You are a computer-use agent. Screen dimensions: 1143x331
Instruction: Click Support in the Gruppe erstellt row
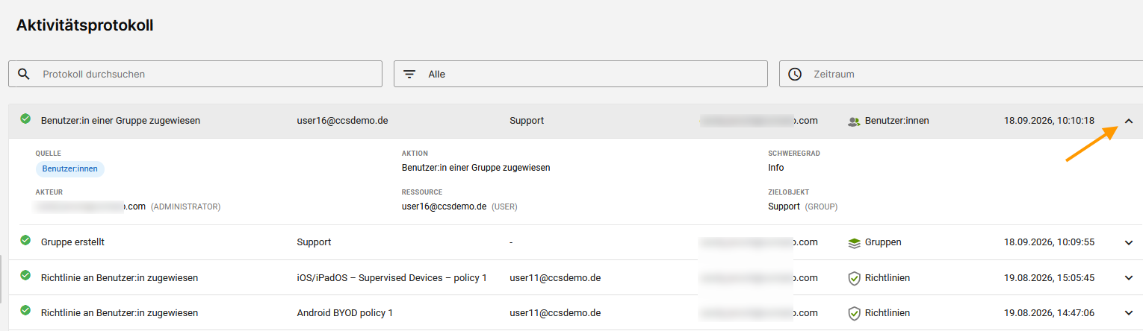tap(314, 242)
